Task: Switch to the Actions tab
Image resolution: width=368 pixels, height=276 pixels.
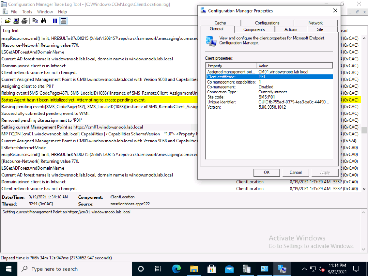Action: click(291, 29)
